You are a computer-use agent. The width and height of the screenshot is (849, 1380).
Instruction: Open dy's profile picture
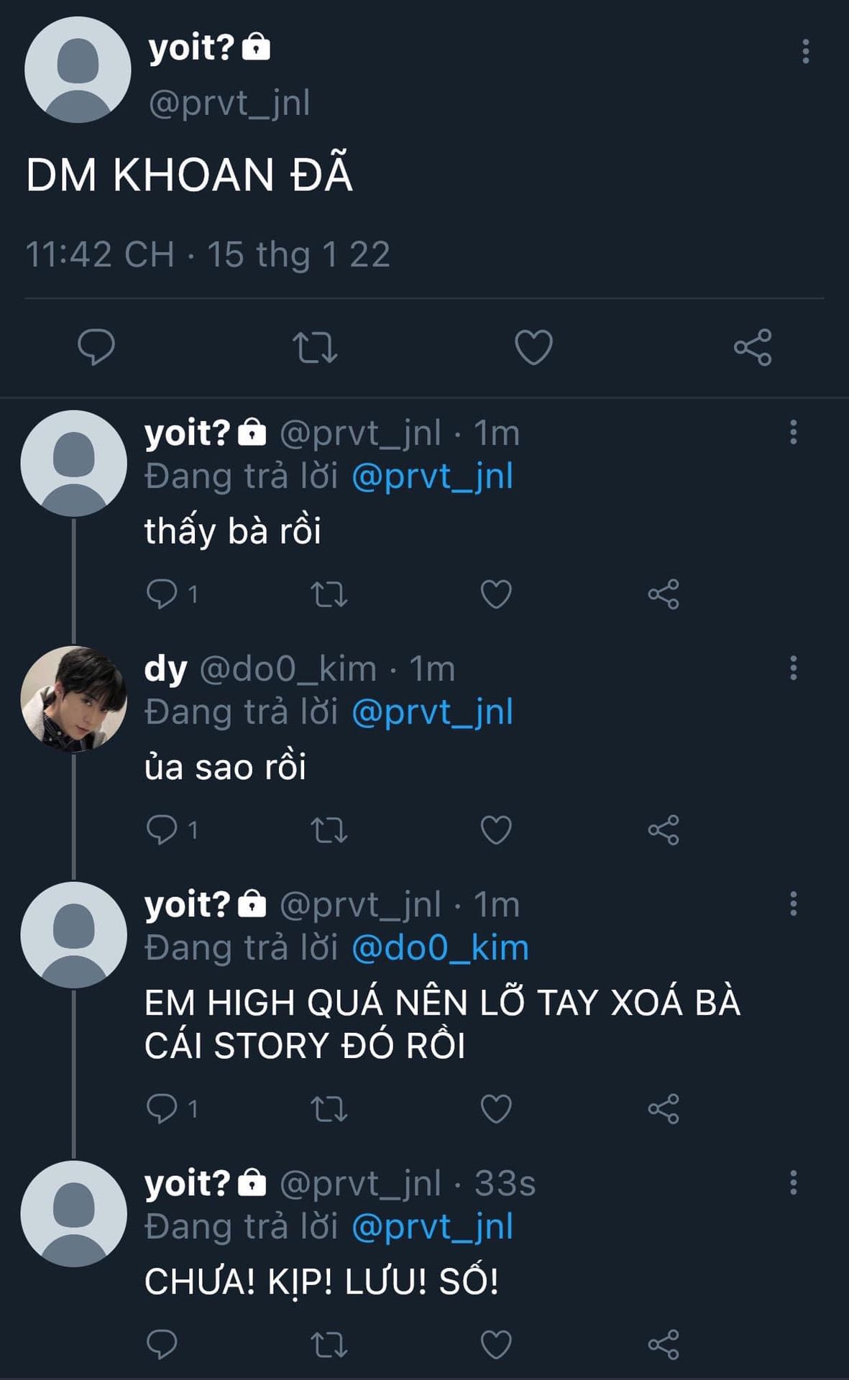pos(74,699)
